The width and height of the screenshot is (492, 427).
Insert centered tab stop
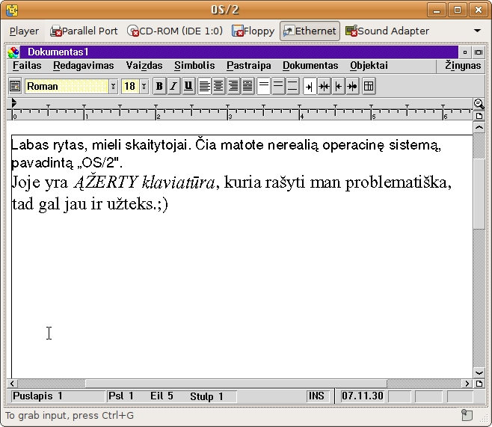click(324, 86)
